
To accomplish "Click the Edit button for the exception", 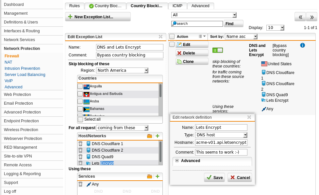I will click(x=192, y=45).
